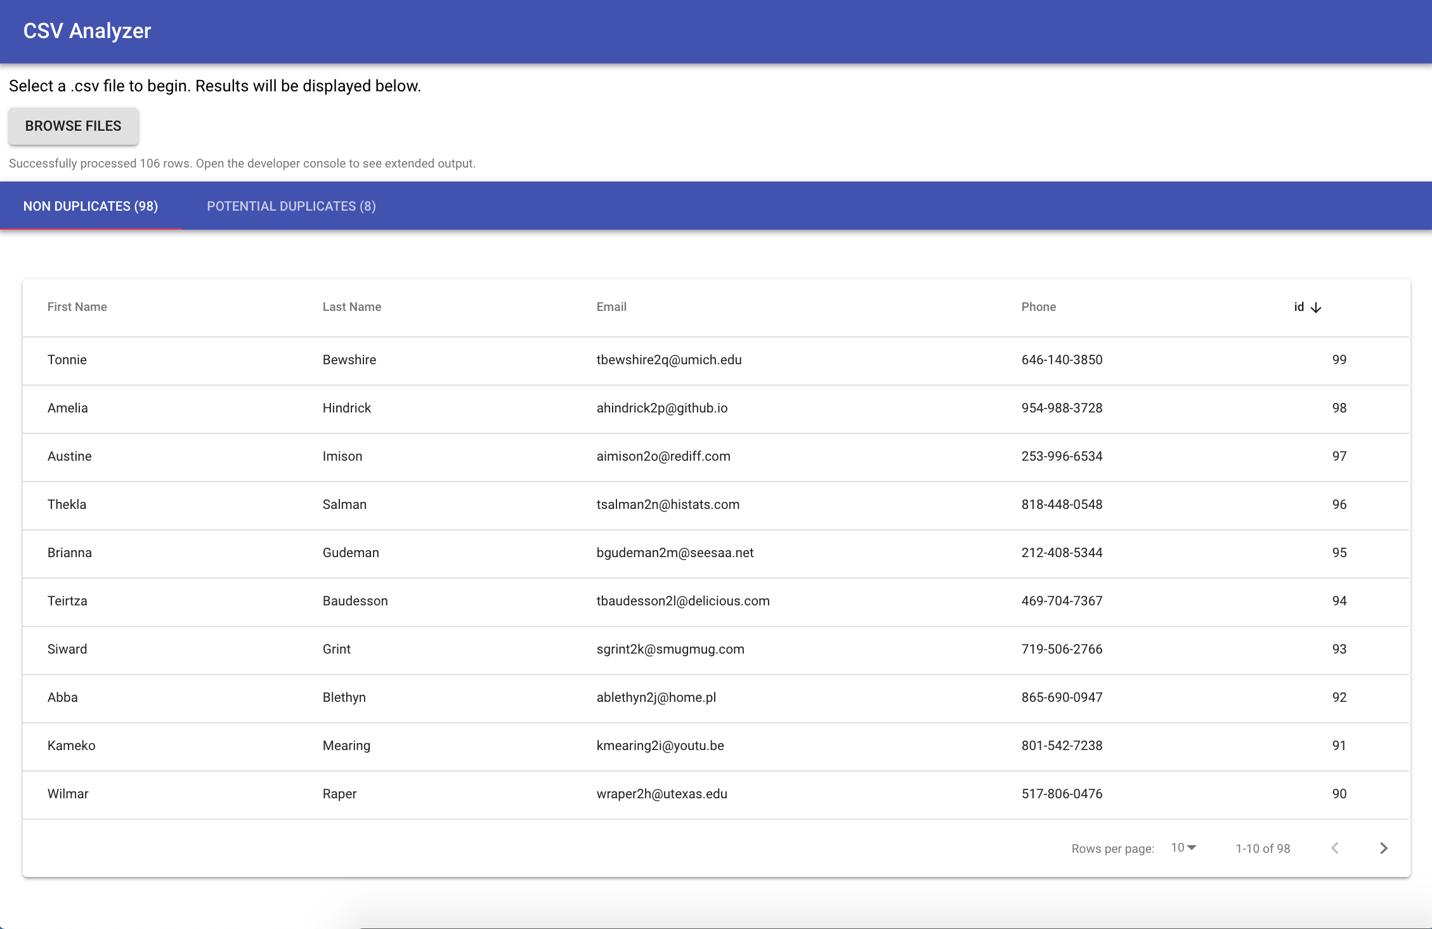This screenshot has height=929, width=1432.
Task: Click phone number 954-988-3728
Action: (1062, 408)
